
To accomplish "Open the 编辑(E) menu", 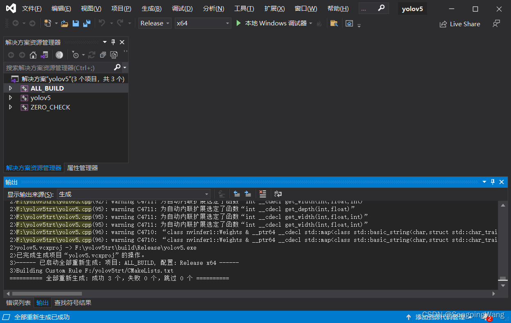I will pos(61,9).
